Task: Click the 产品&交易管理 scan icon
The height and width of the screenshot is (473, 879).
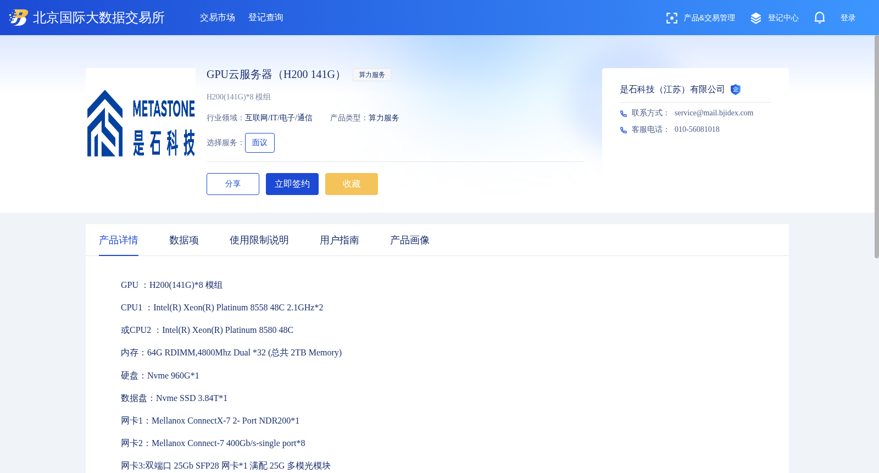Action: coord(671,18)
